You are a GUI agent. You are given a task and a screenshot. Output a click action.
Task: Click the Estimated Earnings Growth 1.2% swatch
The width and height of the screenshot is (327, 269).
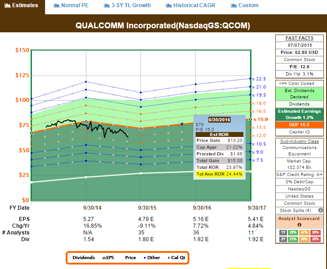pos(299,115)
